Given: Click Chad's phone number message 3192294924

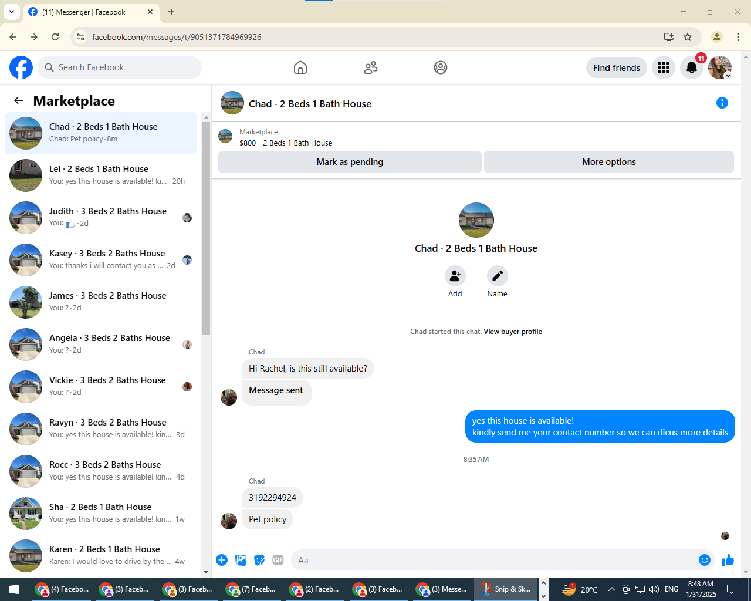Looking at the screenshot, I should click(x=272, y=498).
